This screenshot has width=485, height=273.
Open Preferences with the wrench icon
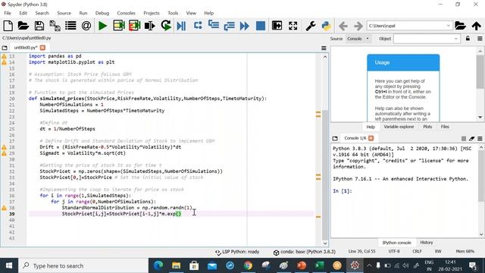coord(310,26)
